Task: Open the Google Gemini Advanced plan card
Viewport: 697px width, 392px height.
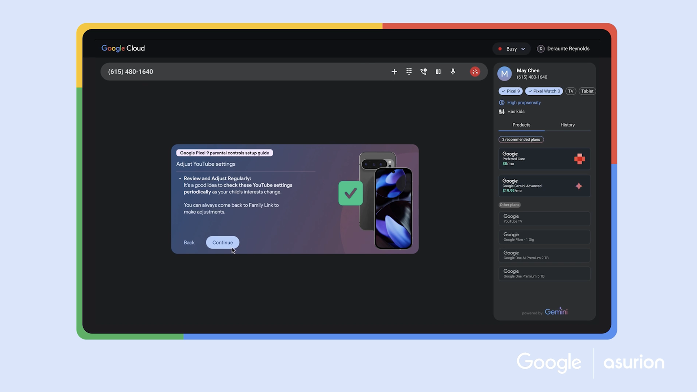Action: point(544,186)
